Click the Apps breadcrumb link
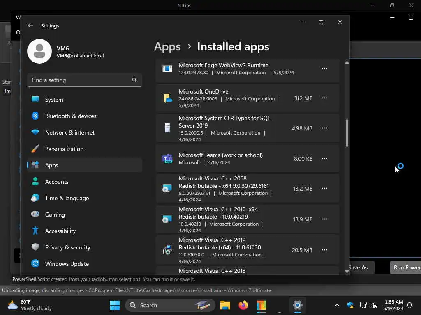421x315 pixels. click(x=167, y=47)
